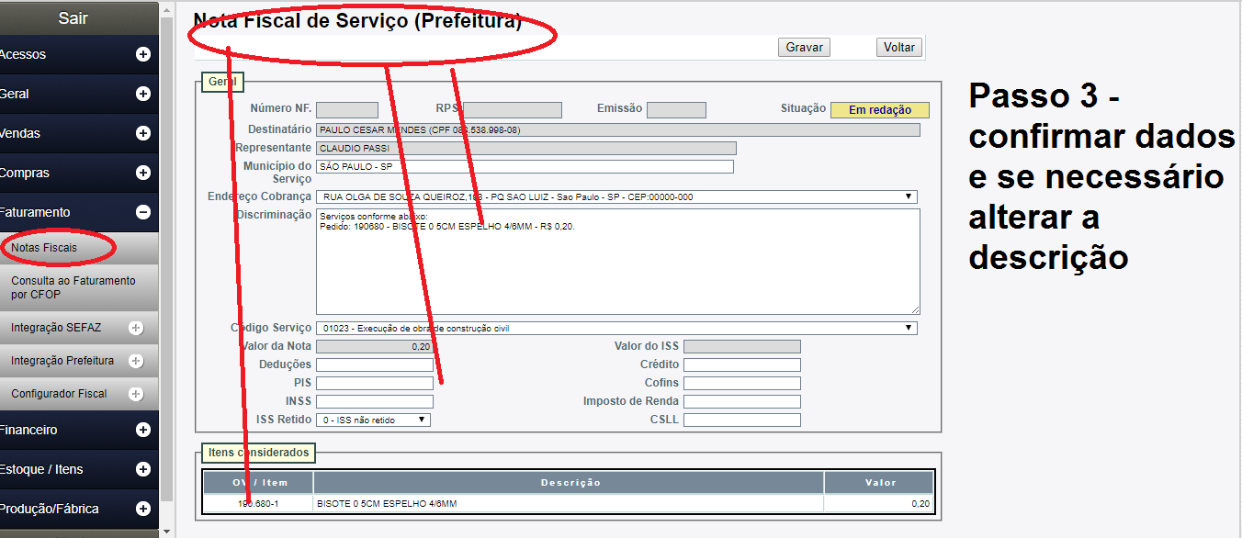Expand the Vendas menu plus icon
The height and width of the screenshot is (538, 1242).
coord(142,133)
